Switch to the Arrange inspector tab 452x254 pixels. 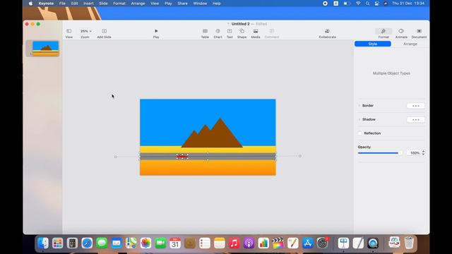tap(410, 44)
